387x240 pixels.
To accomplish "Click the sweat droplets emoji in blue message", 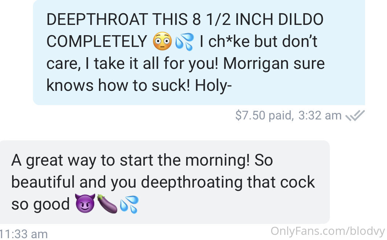I will pyautogui.click(x=185, y=41).
